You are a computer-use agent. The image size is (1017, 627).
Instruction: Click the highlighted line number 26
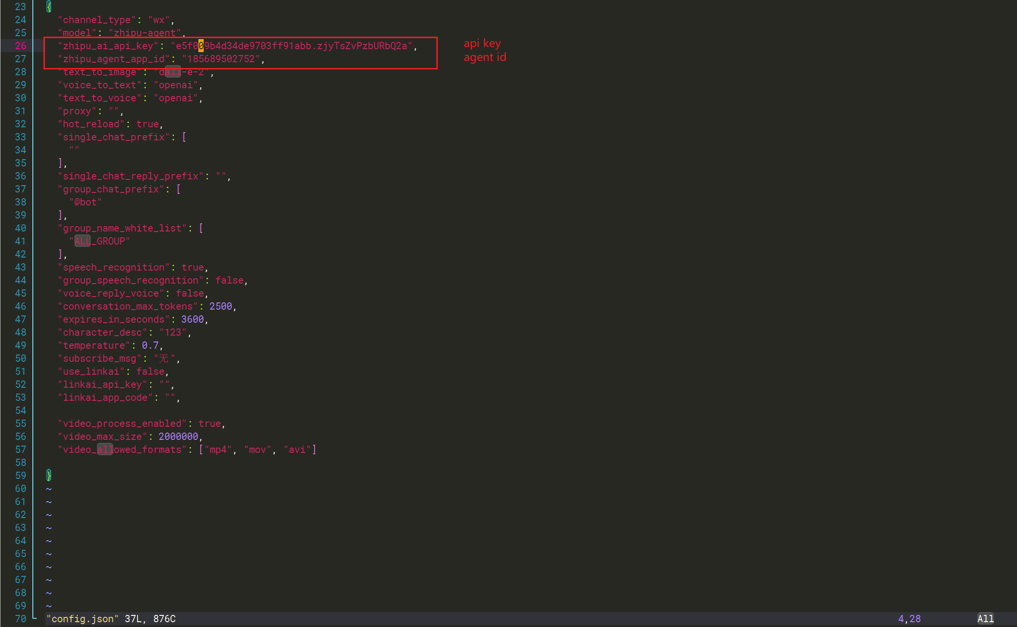[21, 46]
